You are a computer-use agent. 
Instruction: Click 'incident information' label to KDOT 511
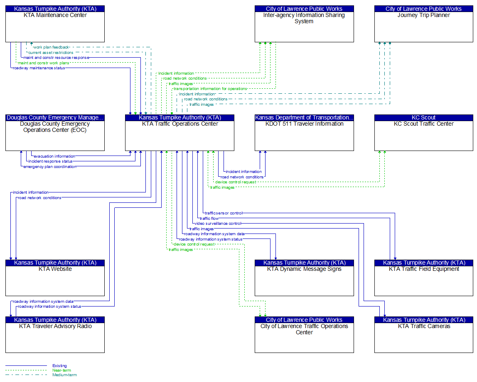point(243,172)
